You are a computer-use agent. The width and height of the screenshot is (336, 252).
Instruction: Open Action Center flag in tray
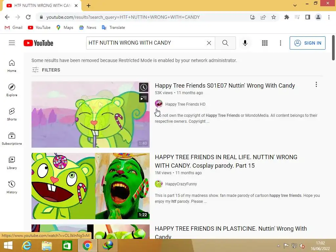point(286,246)
